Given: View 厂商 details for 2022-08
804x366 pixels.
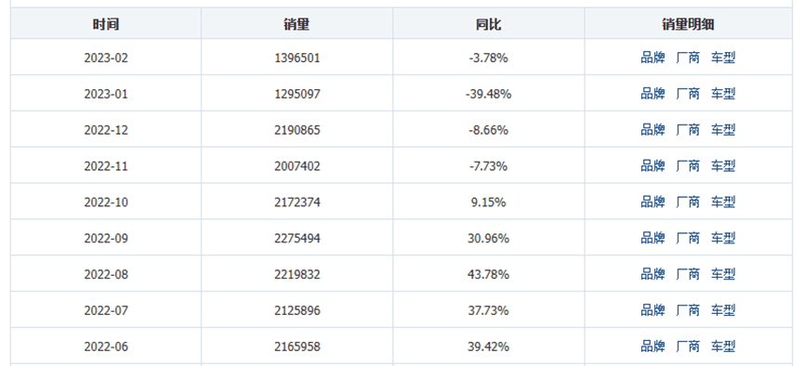Looking at the screenshot, I should [688, 275].
